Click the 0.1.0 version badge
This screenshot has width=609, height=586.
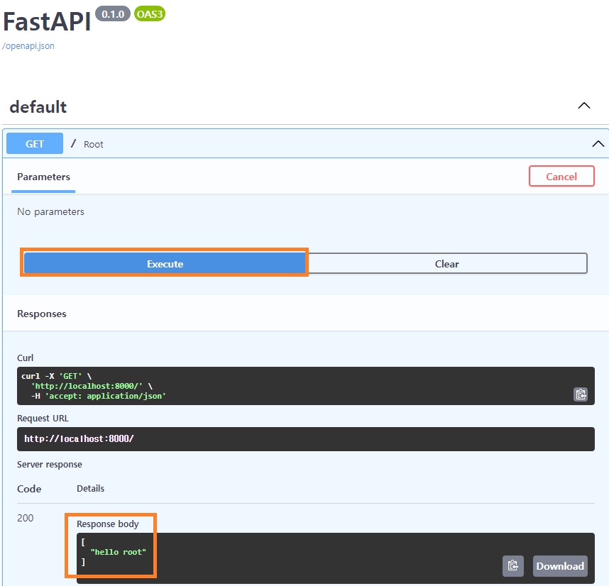click(113, 14)
